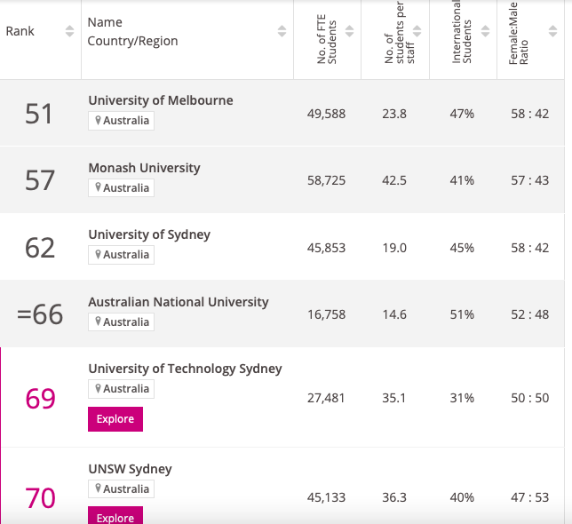The image size is (572, 524).
Task: Click the Name Country/Region header text
Action: coord(133,32)
